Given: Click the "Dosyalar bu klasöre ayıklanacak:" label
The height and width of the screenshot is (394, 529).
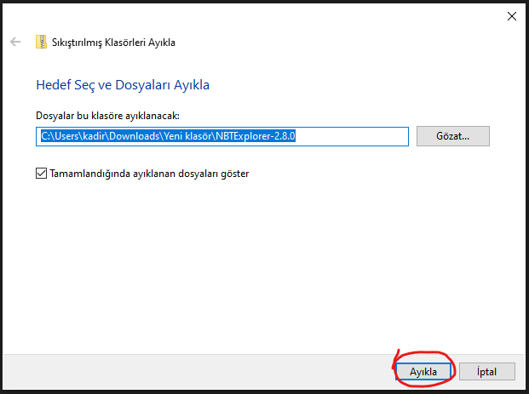Looking at the screenshot, I should (x=107, y=115).
